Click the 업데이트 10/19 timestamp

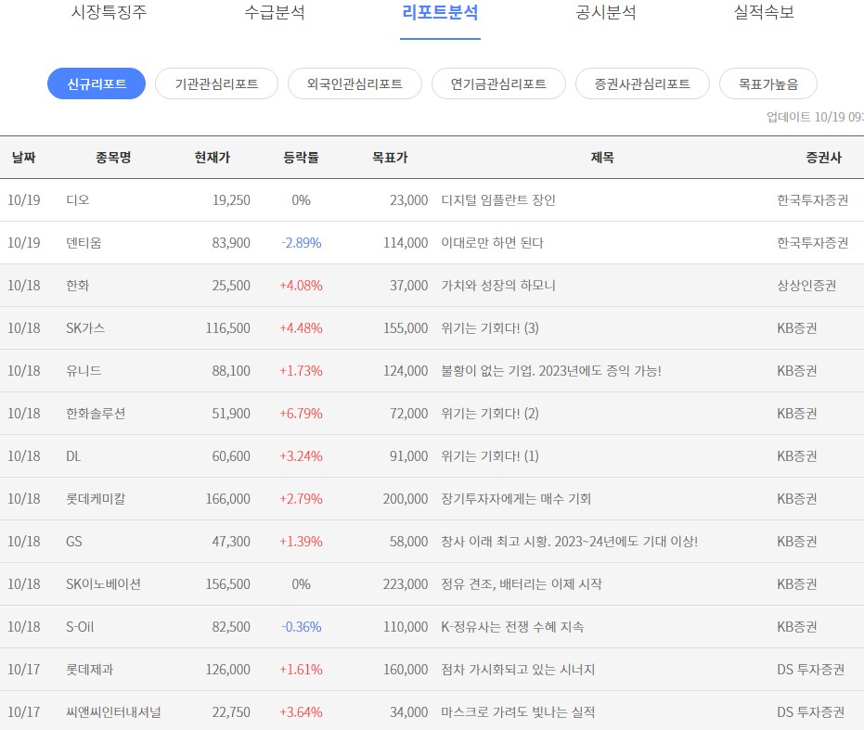815,117
